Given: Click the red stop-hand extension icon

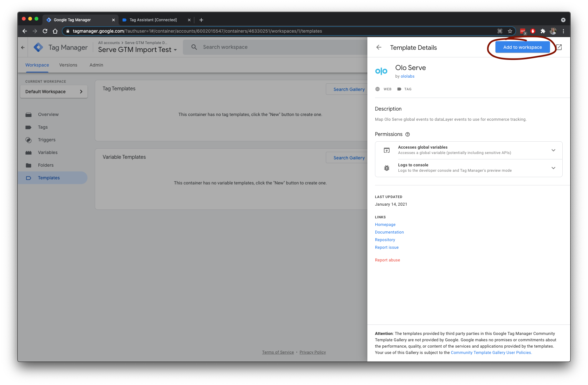Looking at the screenshot, I should pyautogui.click(x=533, y=31).
